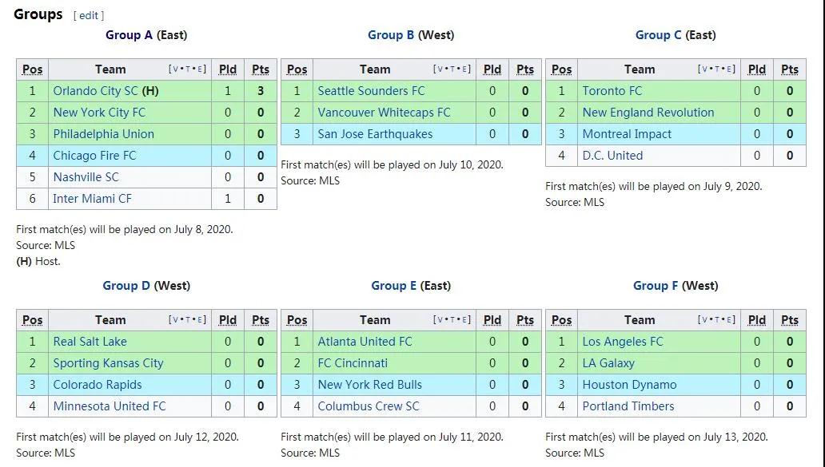Open the Orlando City SC team link
This screenshot has height=467, width=825.
coord(95,91)
